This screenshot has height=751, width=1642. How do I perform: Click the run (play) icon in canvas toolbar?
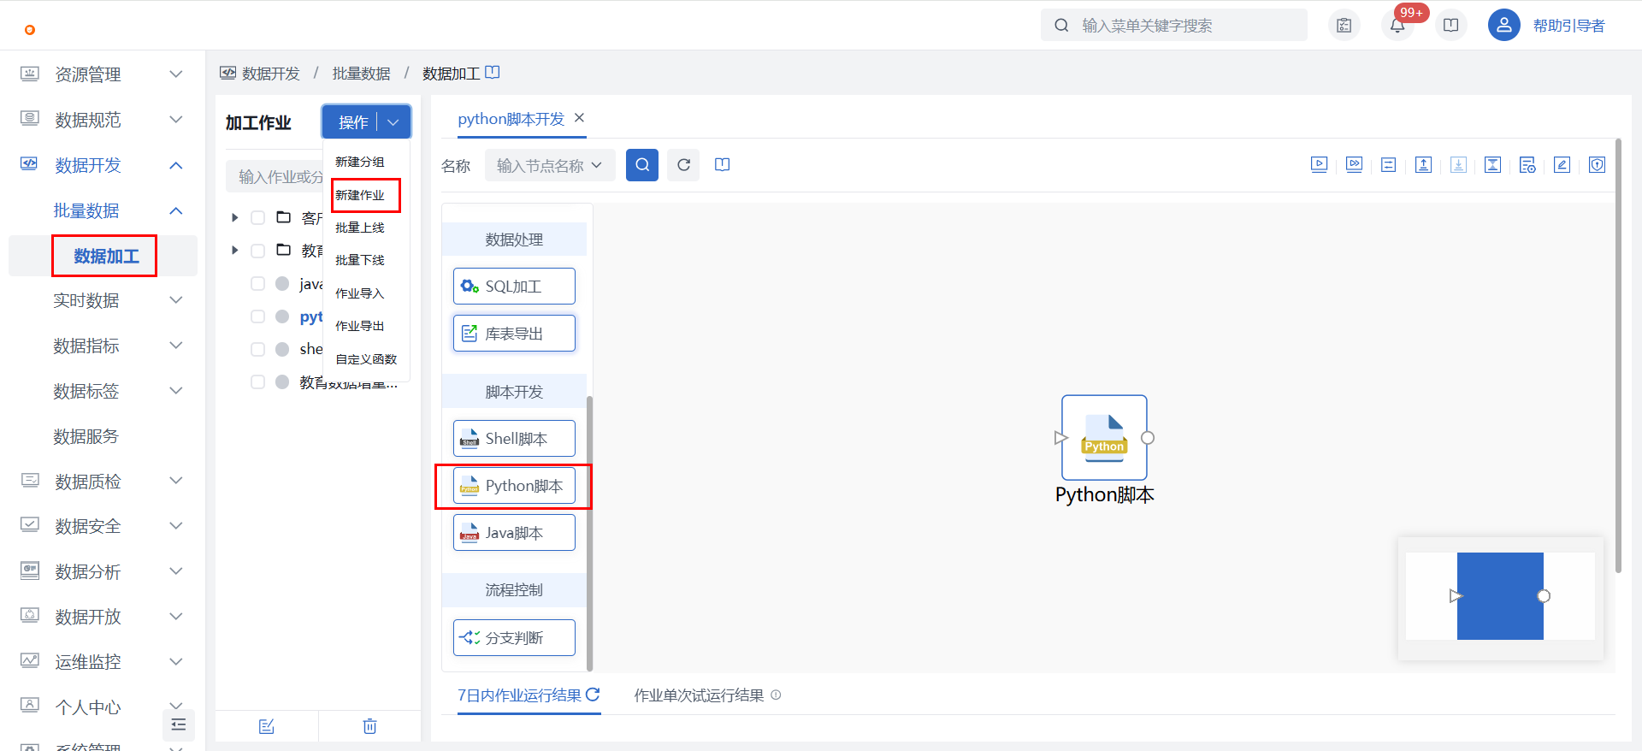pos(1319,165)
